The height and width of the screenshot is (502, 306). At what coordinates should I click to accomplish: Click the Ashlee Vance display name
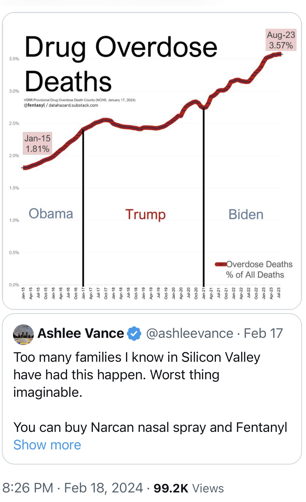point(81,333)
